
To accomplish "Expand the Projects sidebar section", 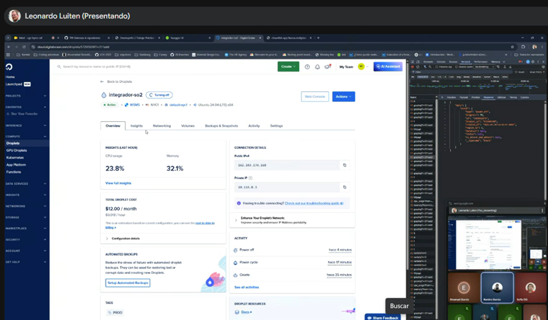I will coord(26,96).
